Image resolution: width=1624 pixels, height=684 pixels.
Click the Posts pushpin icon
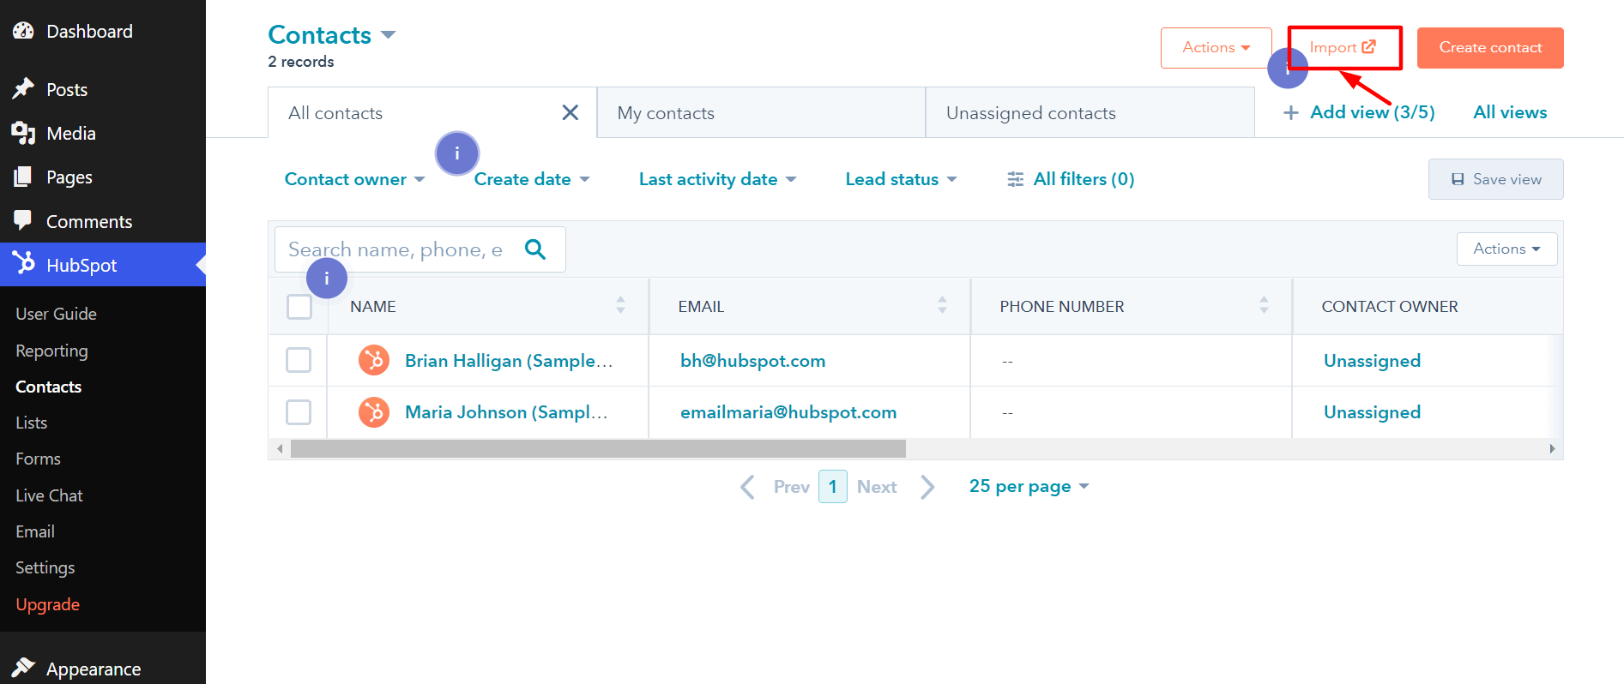23,88
